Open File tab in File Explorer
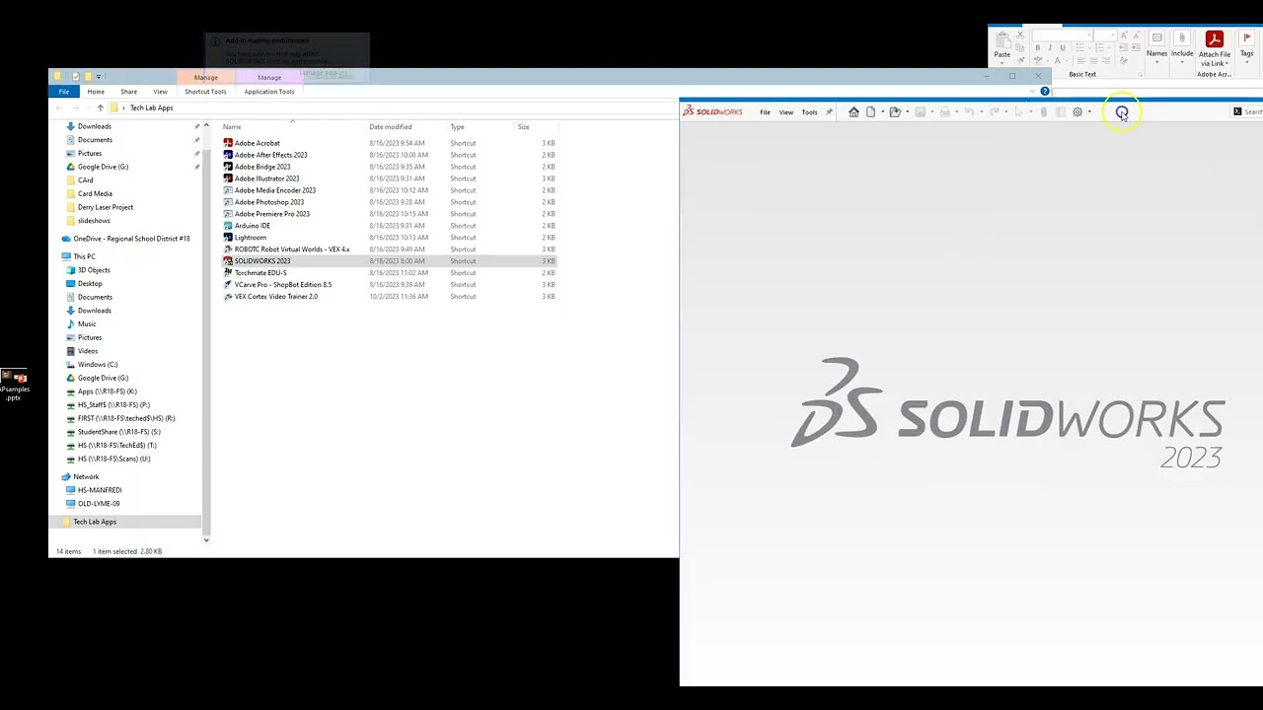Viewport: 1263px width, 710px height. [x=63, y=92]
